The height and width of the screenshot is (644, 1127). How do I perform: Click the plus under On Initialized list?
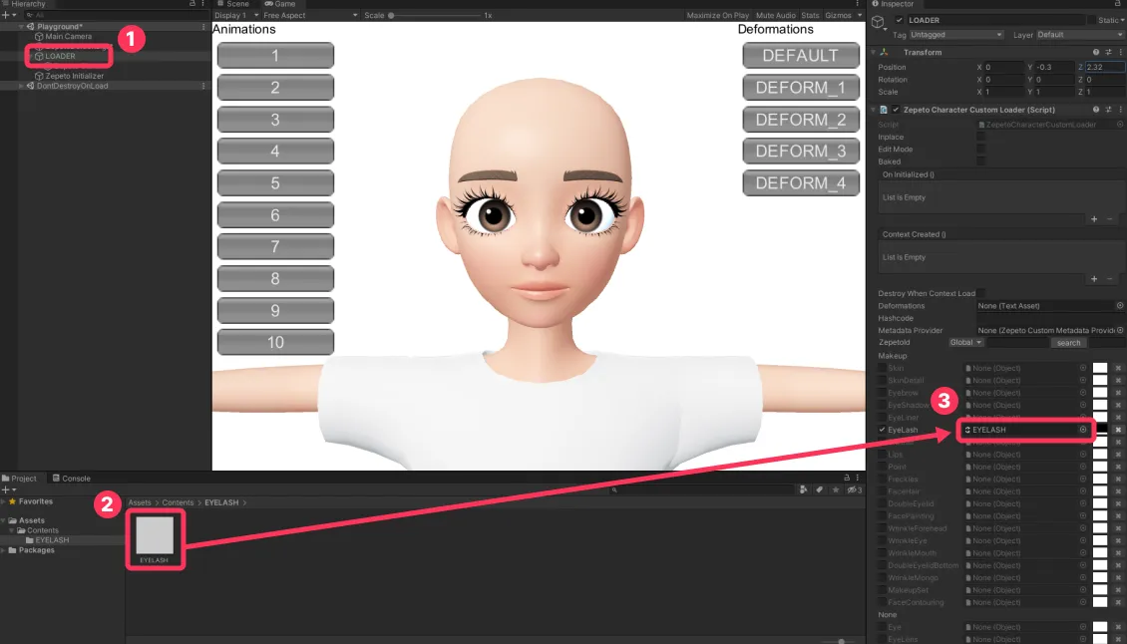[1094, 219]
